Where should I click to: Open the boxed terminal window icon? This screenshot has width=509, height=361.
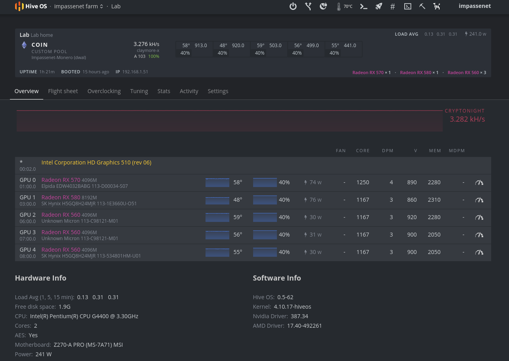point(407,6)
